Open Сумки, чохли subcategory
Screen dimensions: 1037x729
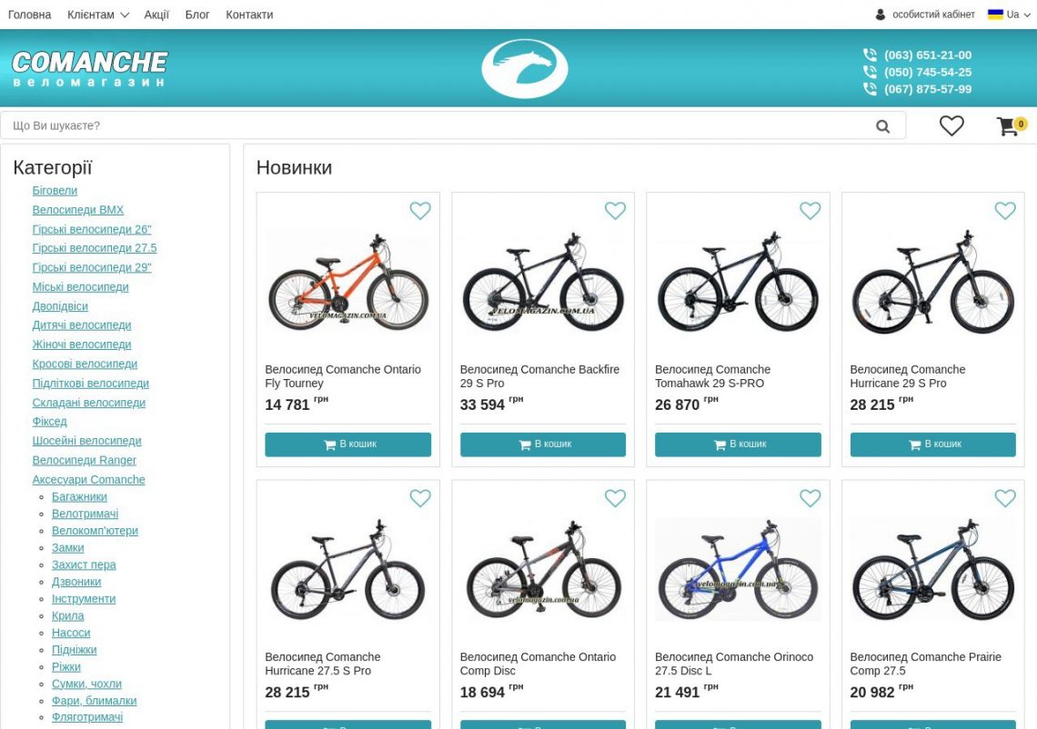[86, 684]
